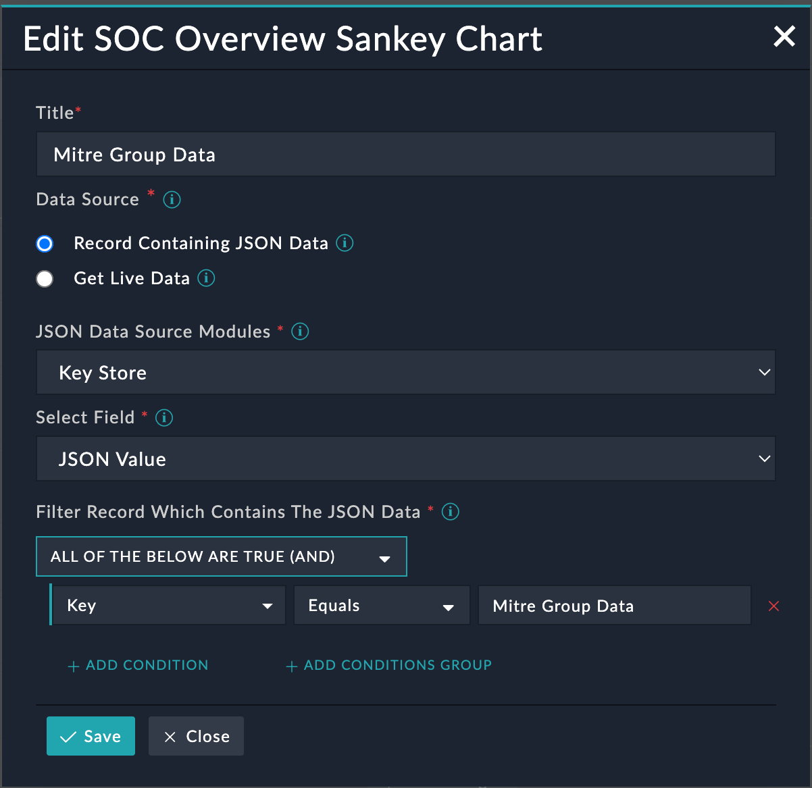
Task: Expand the Key field selector
Action: click(168, 606)
